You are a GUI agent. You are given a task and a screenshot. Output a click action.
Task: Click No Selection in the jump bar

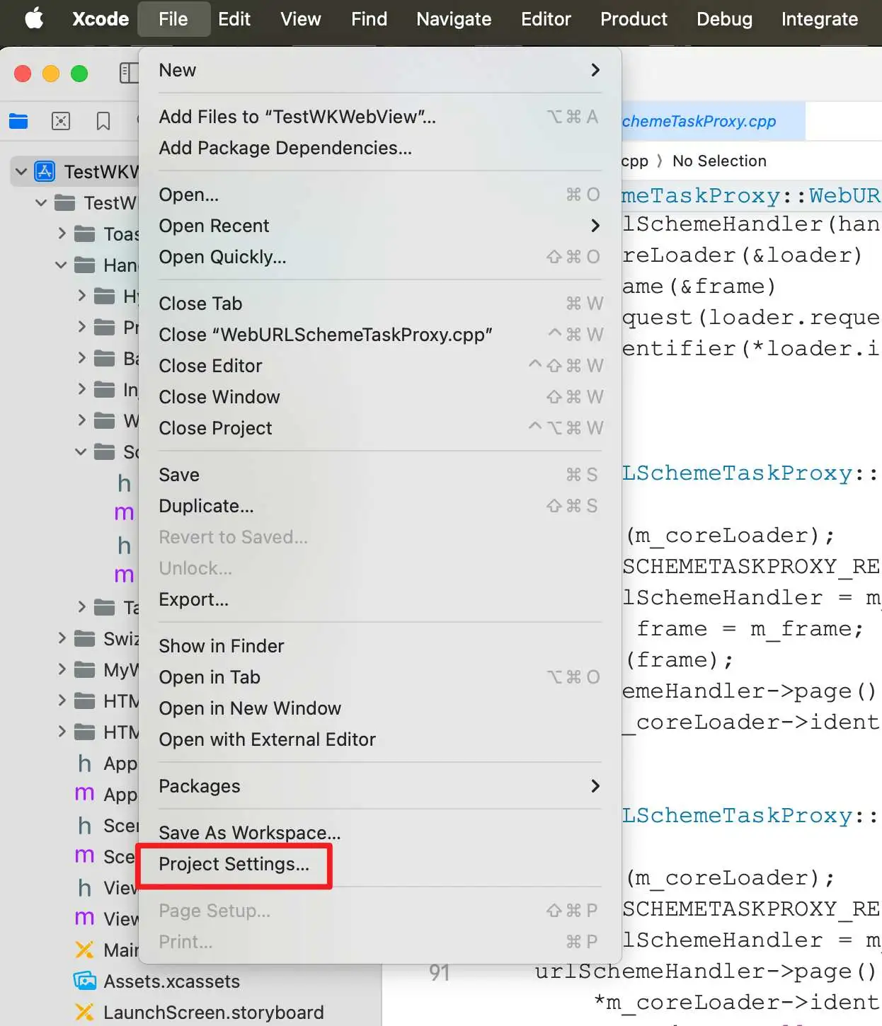click(719, 161)
